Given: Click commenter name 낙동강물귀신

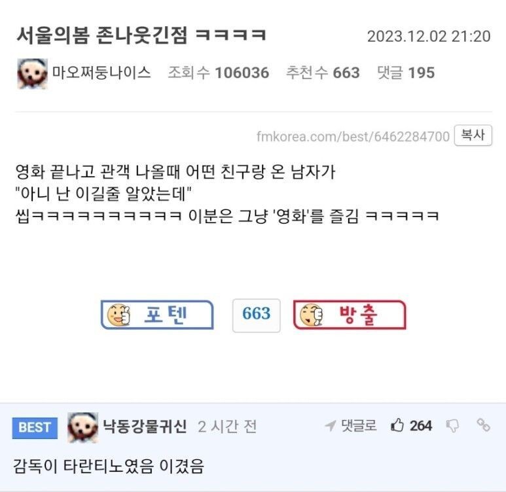Looking at the screenshot, I should pos(145,426).
